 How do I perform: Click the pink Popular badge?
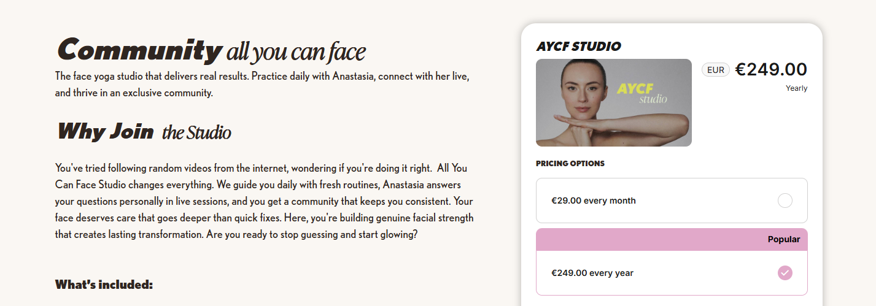click(783, 239)
